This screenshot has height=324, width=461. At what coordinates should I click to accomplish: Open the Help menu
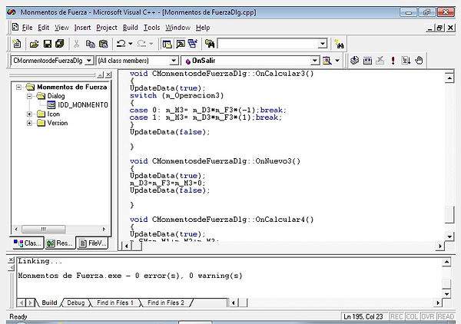203,28
